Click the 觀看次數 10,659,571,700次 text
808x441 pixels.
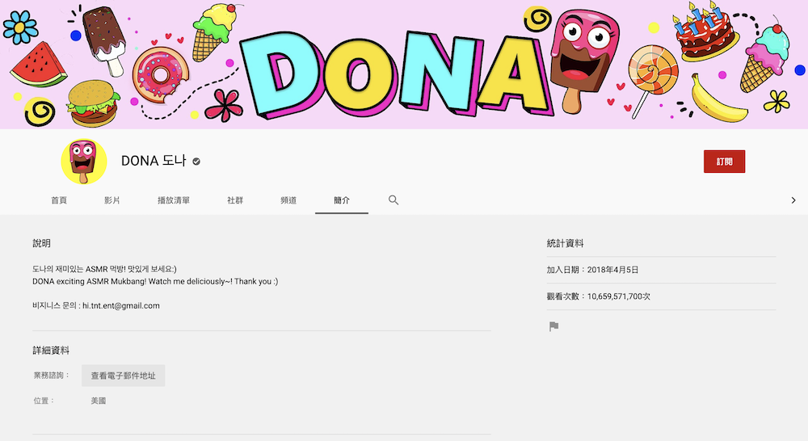click(x=598, y=296)
